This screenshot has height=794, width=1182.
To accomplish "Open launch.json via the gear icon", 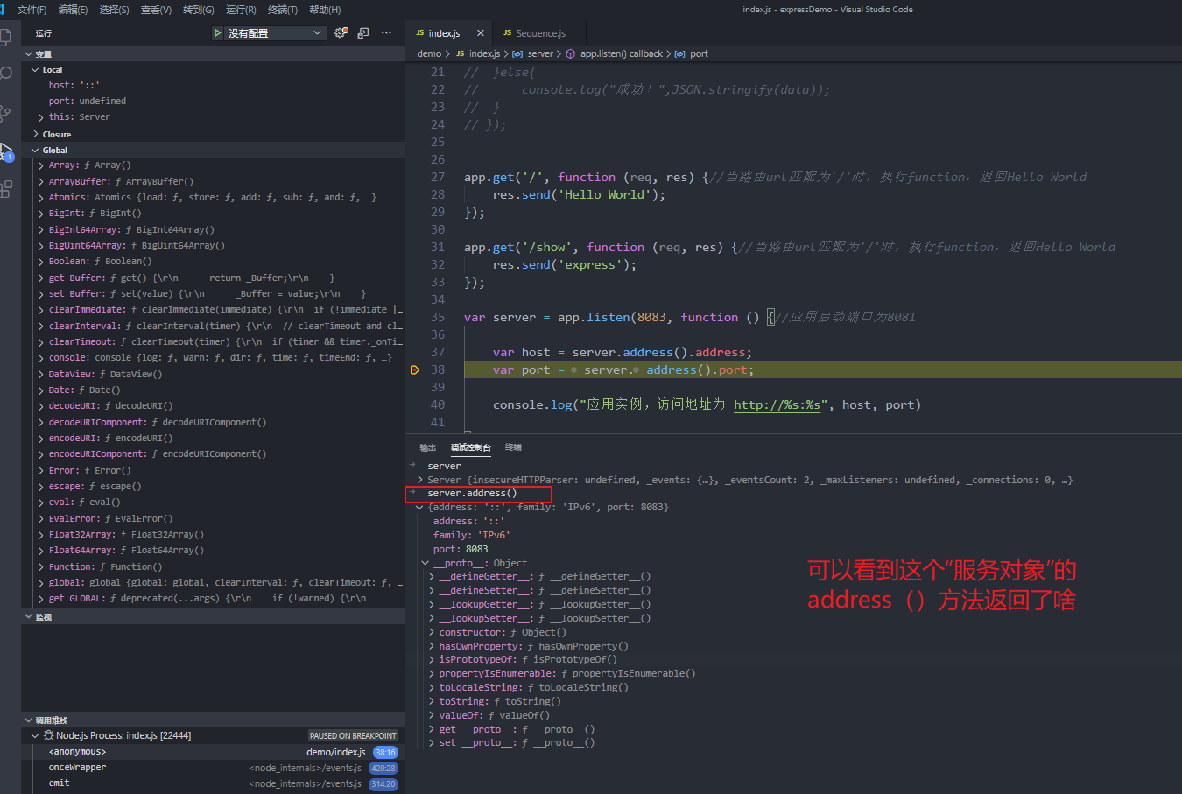I will 341,33.
